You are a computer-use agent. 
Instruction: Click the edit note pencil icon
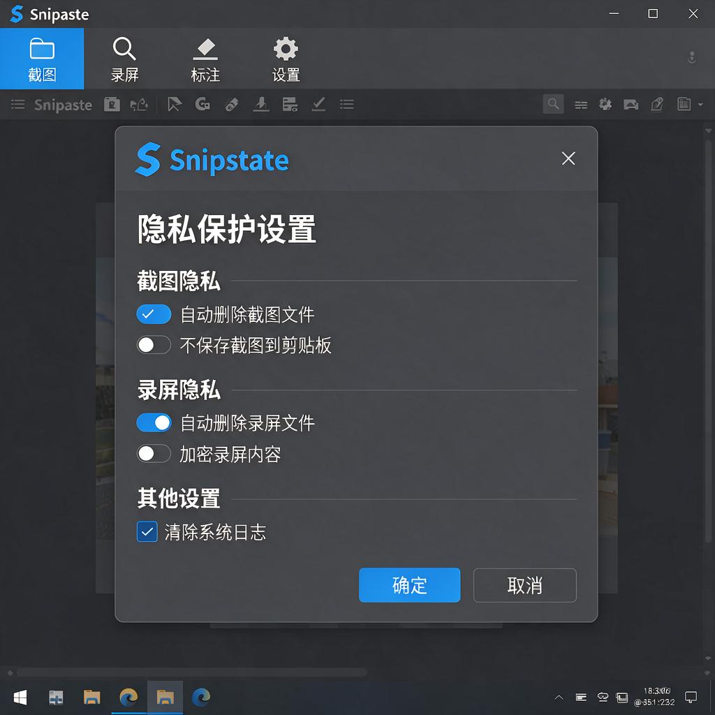coord(657,105)
